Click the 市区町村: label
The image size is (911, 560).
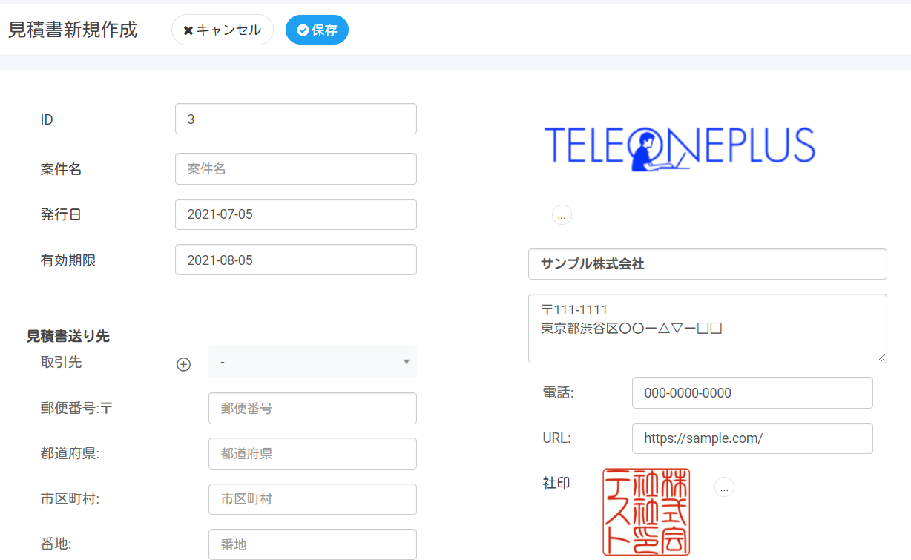click(x=70, y=499)
